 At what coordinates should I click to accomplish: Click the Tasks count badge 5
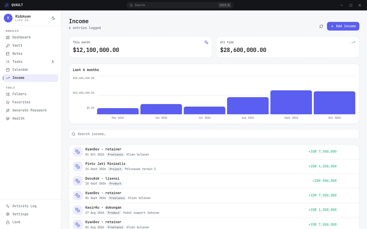pos(53,62)
